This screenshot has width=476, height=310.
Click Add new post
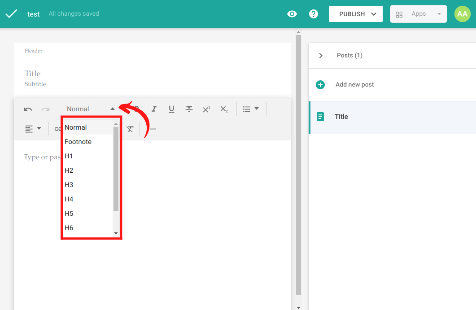354,84
